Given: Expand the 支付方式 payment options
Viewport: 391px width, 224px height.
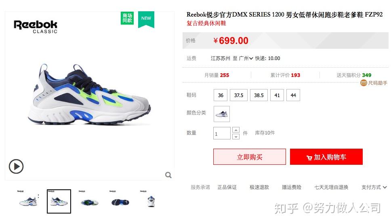Looking at the screenshot, I should 374,187.
